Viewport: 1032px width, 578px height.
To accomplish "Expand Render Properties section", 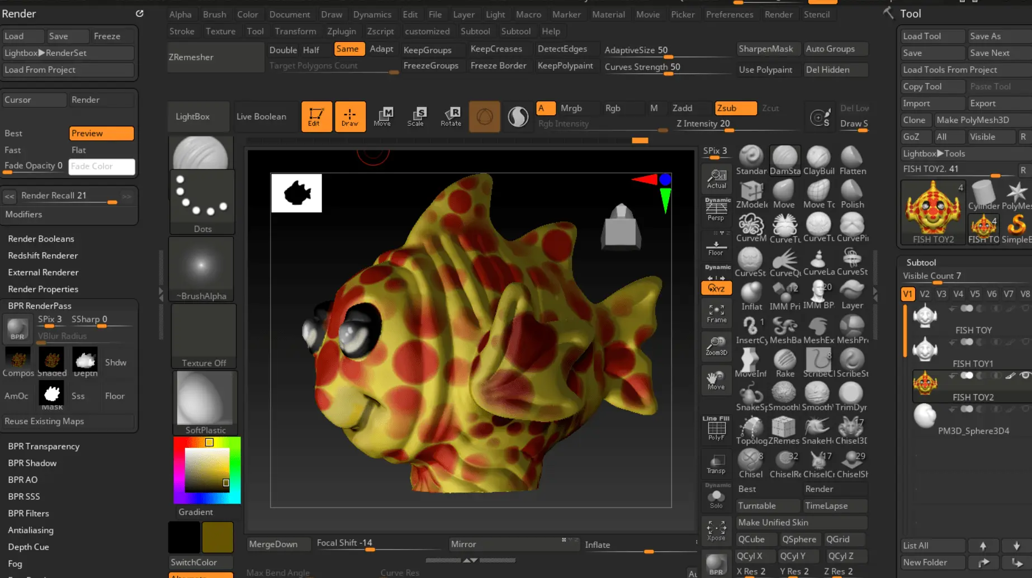I will click(x=43, y=289).
